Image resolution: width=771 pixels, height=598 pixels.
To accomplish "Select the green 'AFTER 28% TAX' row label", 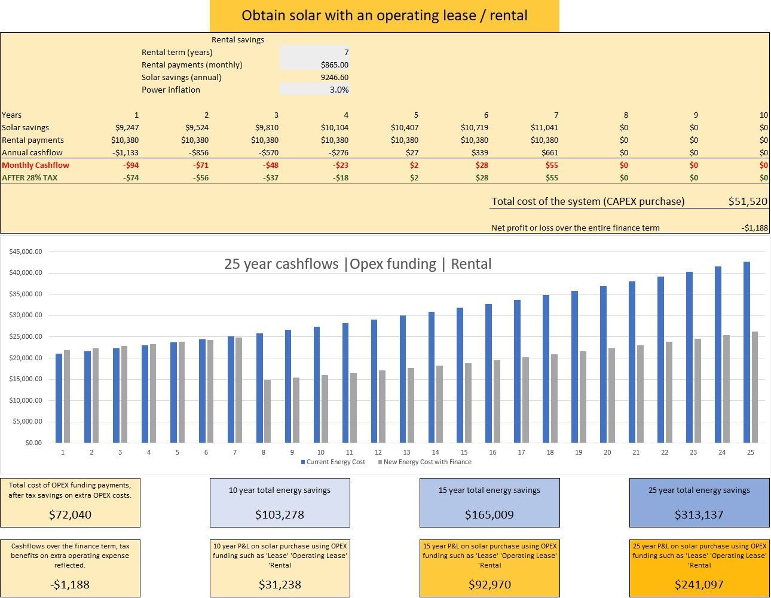I will 30,177.
